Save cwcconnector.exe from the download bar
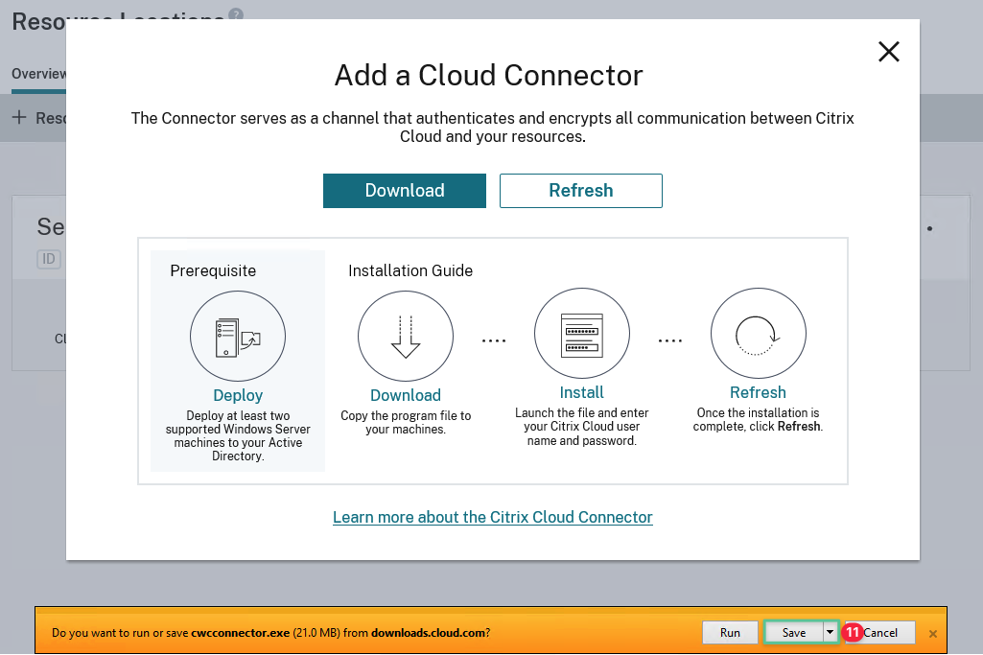The image size is (983, 655). pyautogui.click(x=794, y=633)
